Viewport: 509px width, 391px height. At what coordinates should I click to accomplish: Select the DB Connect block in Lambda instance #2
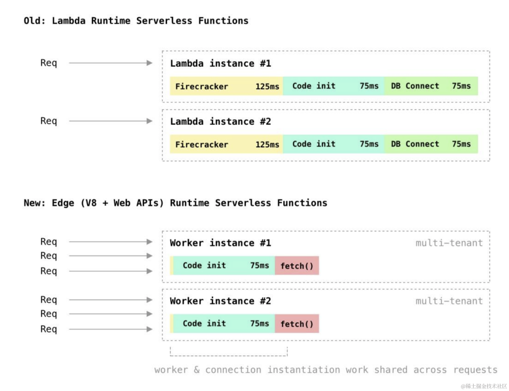(x=431, y=144)
